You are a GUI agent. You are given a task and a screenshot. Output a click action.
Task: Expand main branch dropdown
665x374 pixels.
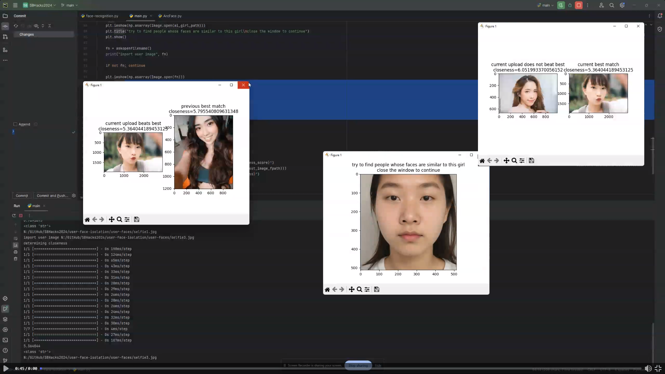pos(70,5)
